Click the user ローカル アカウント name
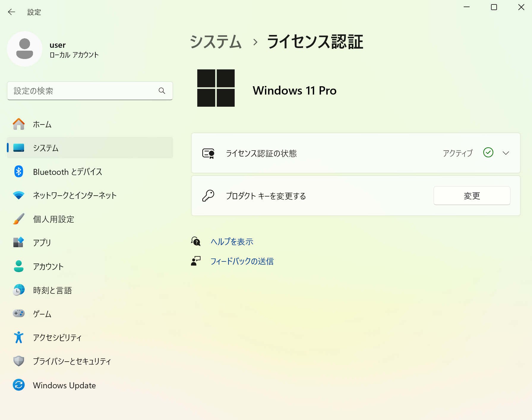Image resolution: width=532 pixels, height=420 pixels. (74, 49)
